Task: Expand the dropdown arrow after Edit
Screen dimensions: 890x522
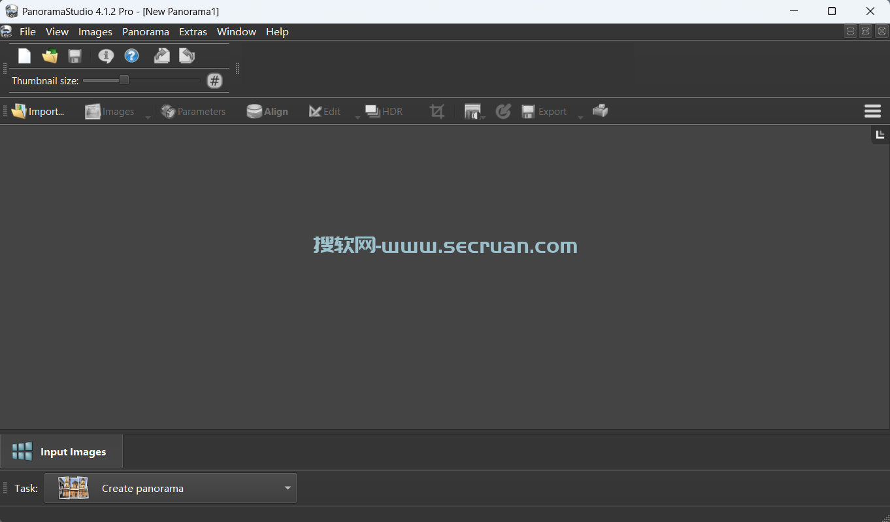Action: click(x=357, y=116)
